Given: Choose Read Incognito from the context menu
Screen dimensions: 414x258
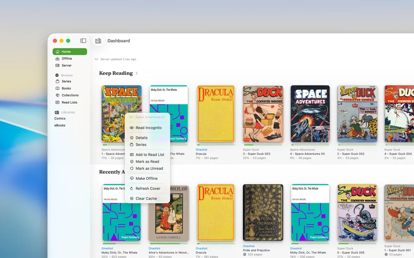Looking at the screenshot, I should (147, 128).
